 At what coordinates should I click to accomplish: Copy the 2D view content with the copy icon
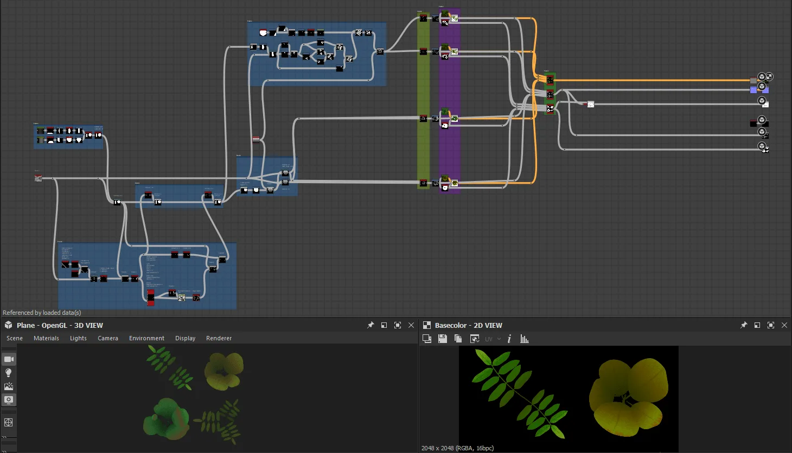(458, 338)
